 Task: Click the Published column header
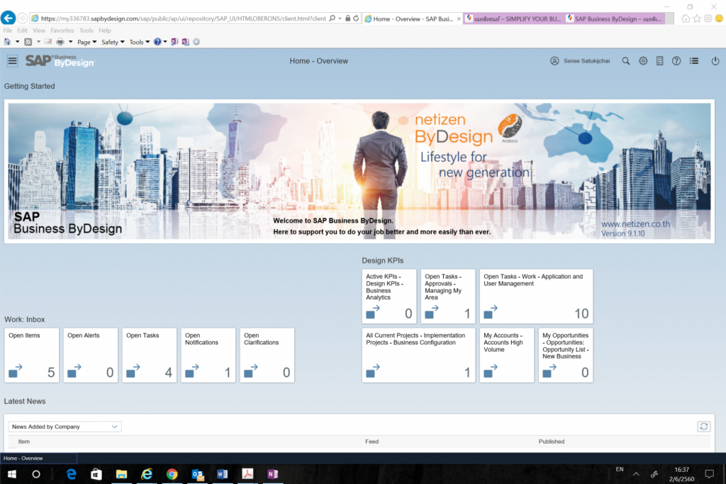pos(552,441)
